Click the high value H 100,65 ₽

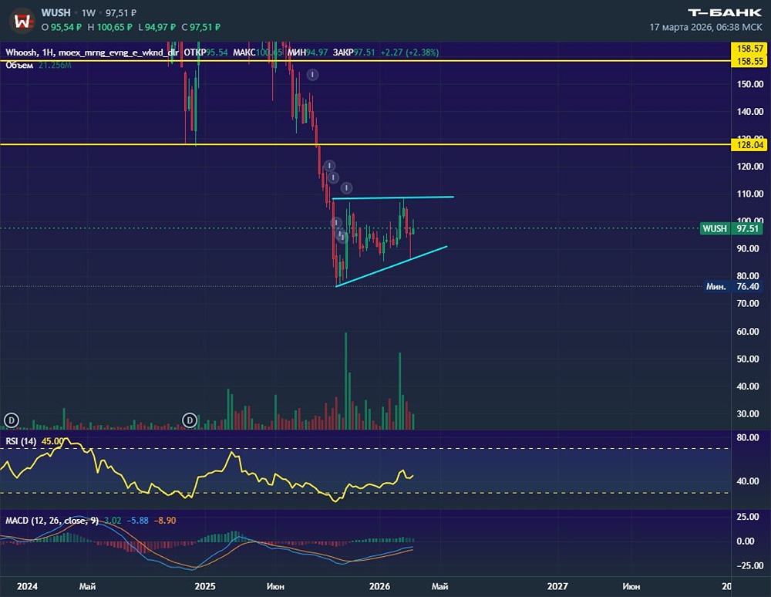tap(109, 28)
